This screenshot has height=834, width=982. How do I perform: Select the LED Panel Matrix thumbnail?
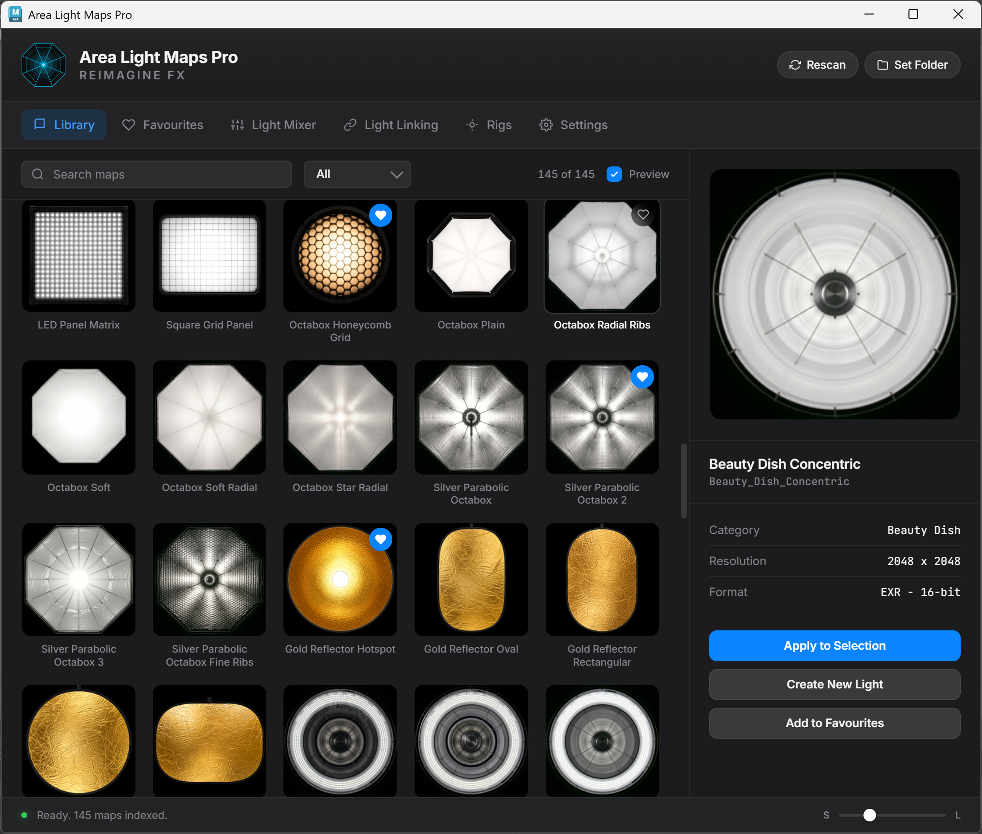point(79,255)
